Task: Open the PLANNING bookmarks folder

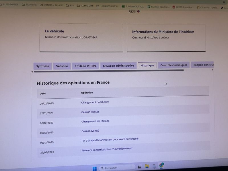Action: tap(29, 5)
